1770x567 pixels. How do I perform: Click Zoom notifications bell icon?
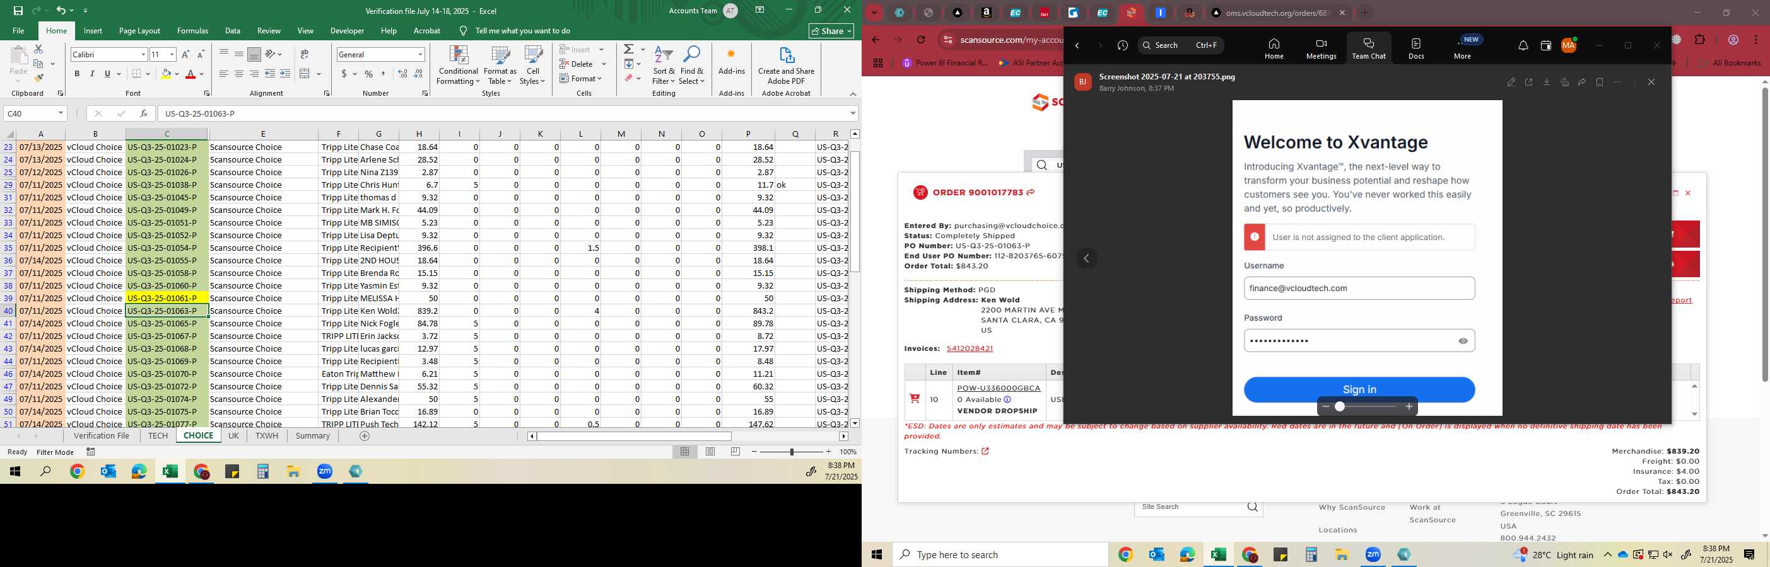pos(1523,46)
